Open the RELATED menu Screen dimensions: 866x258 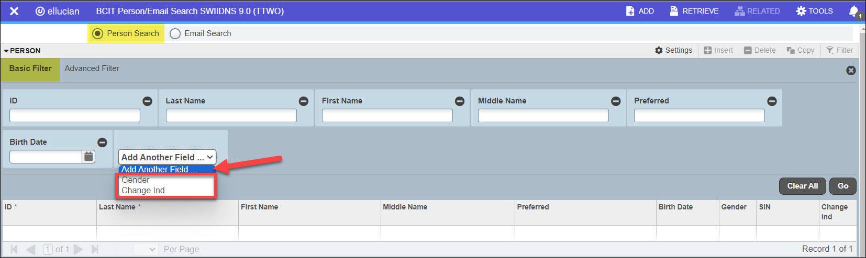click(x=757, y=11)
